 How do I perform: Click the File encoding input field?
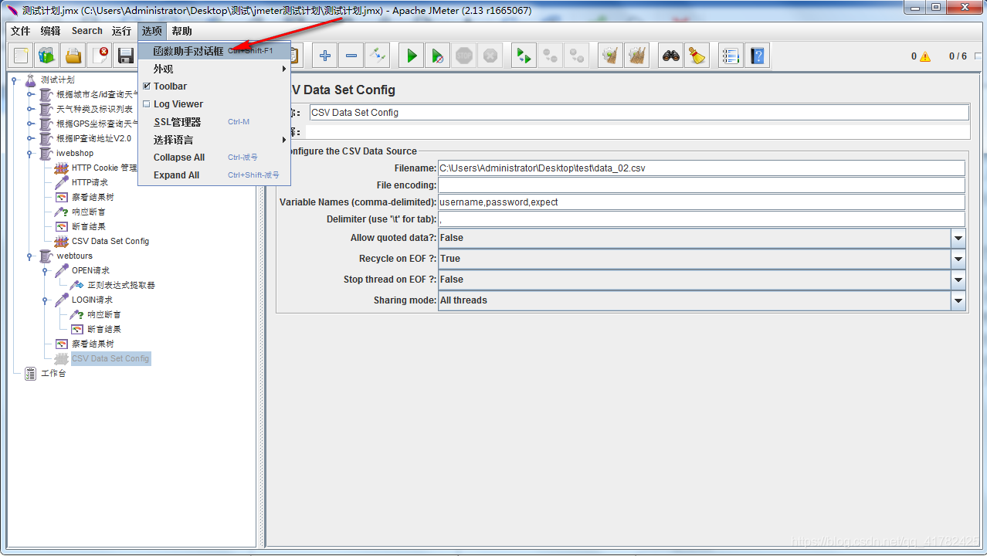(x=701, y=185)
